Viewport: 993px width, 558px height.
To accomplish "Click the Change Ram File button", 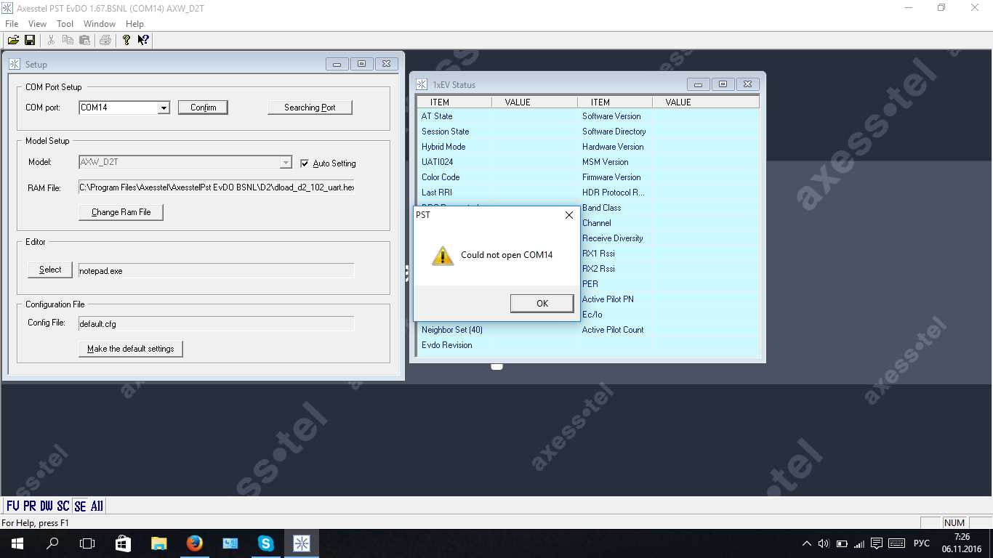I will point(121,212).
